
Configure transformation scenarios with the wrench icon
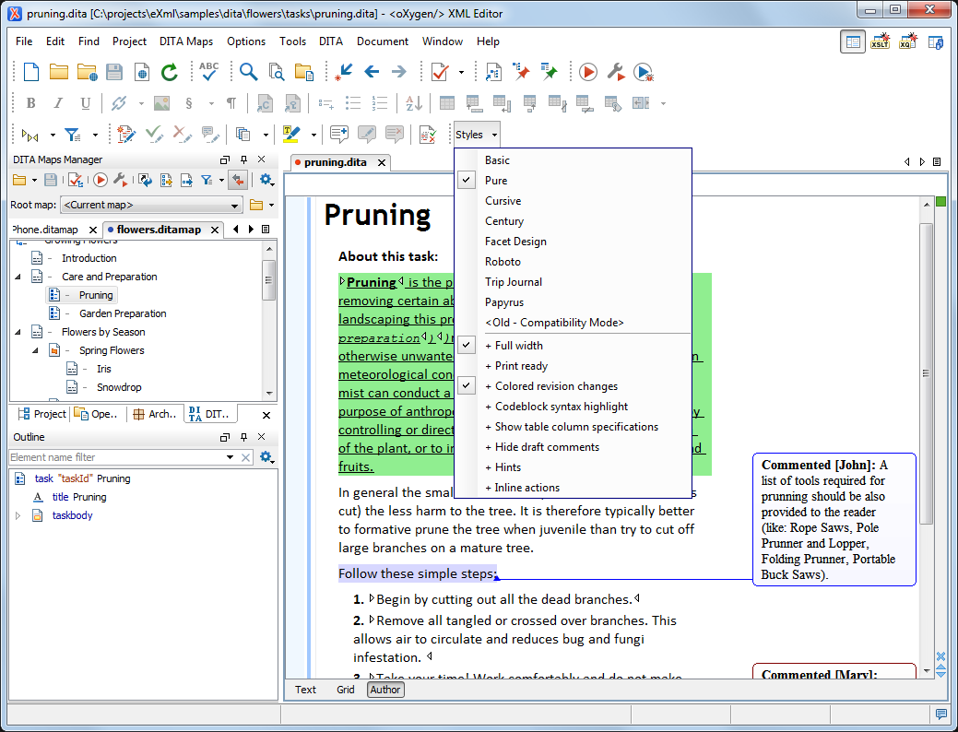pyautogui.click(x=616, y=72)
